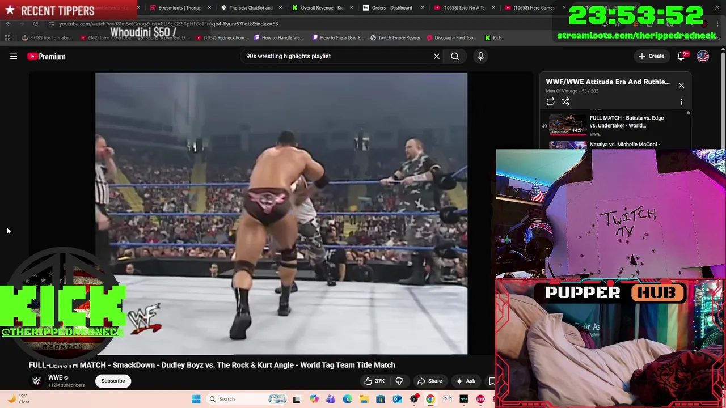Click the browser back arrow
Viewport: 726px width, 408px height.
tap(8, 24)
